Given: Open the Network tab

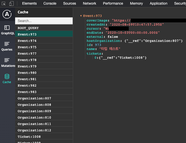Looking at the screenshot, I should pyautogui.click(x=90, y=3).
